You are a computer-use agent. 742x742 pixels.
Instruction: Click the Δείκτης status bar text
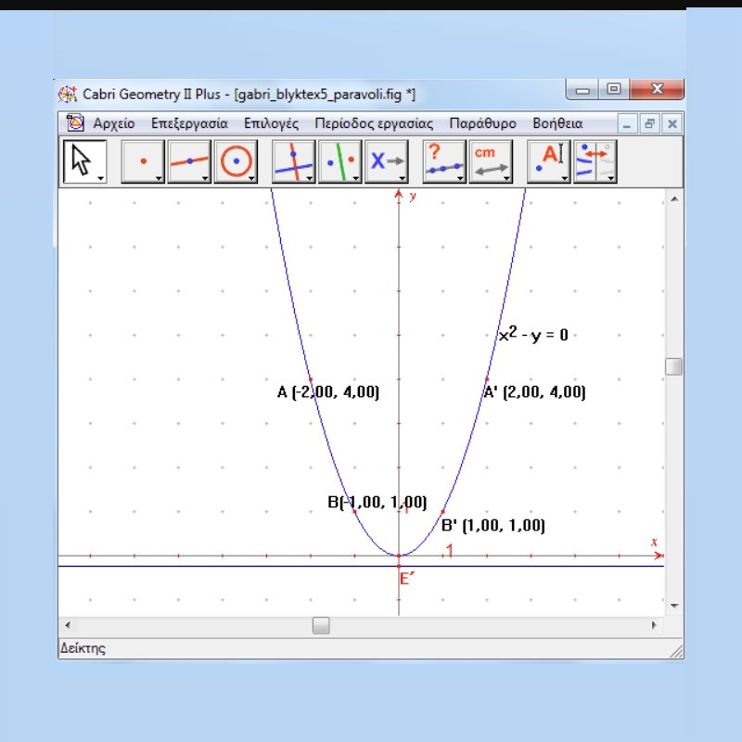[x=83, y=647]
